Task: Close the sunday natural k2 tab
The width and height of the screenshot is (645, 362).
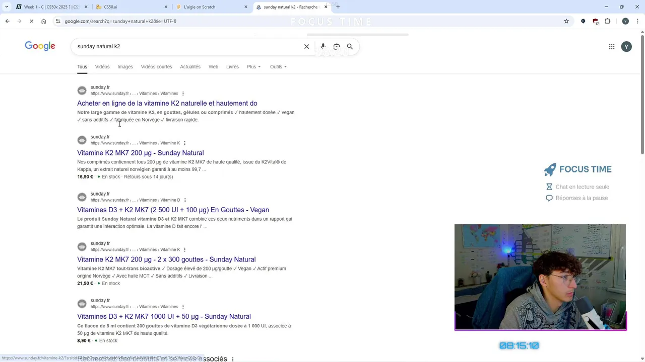Action: click(x=326, y=7)
